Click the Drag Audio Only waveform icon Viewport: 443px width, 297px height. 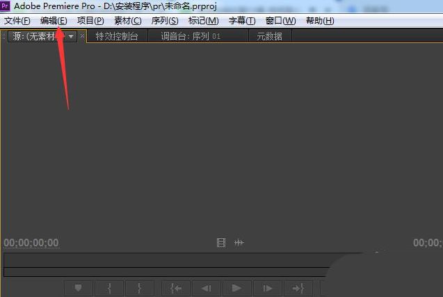point(239,243)
